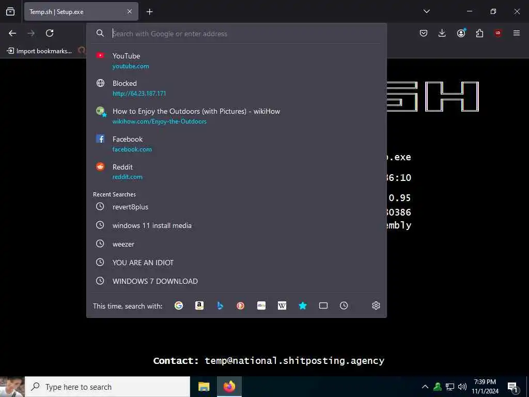
Task: Search open tabs with tab icon
Action: pos(323,306)
